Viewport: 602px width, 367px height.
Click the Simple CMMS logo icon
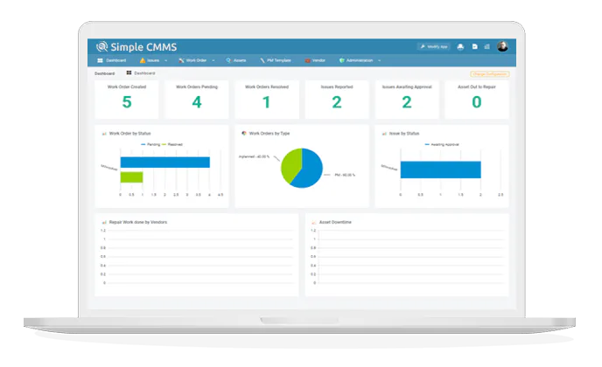click(101, 47)
